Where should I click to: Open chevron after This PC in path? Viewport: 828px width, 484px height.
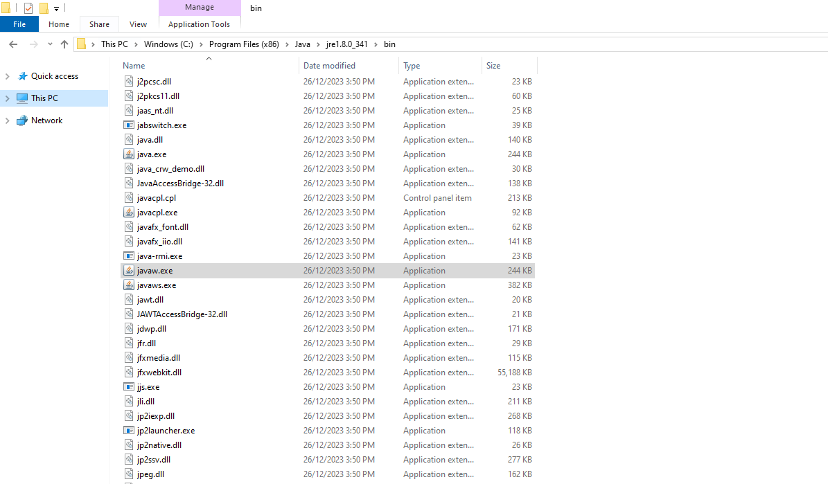(x=136, y=44)
